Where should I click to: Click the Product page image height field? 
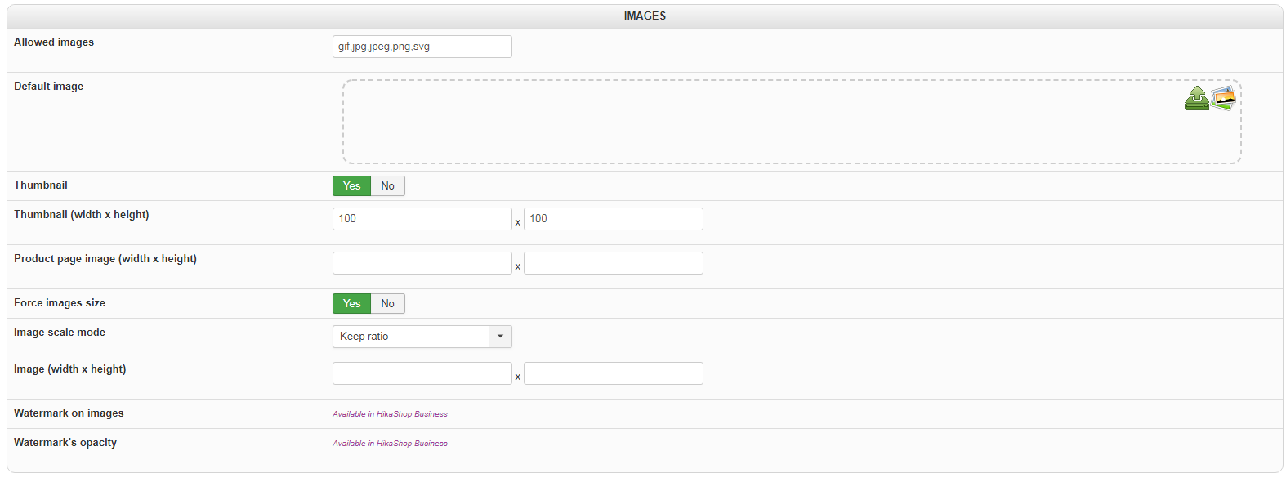[613, 263]
